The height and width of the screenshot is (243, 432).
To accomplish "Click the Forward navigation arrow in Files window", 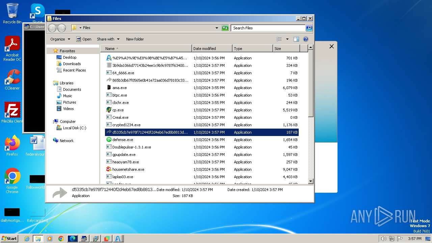I will coord(61,28).
